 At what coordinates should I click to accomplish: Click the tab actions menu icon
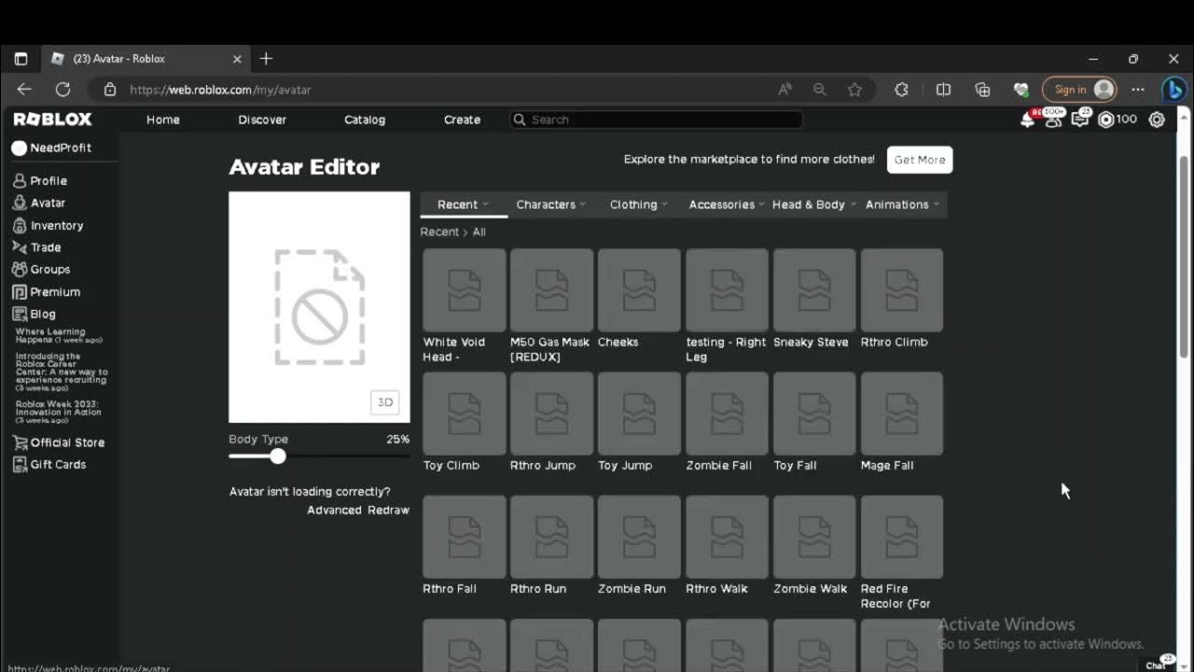(21, 59)
